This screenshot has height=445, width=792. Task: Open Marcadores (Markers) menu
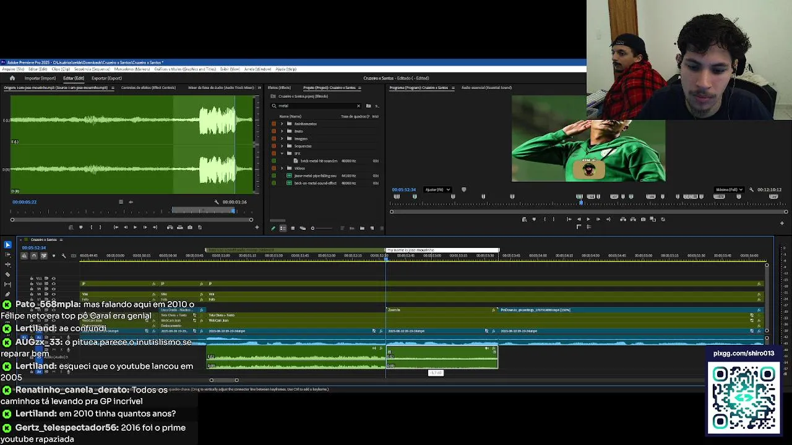click(132, 69)
